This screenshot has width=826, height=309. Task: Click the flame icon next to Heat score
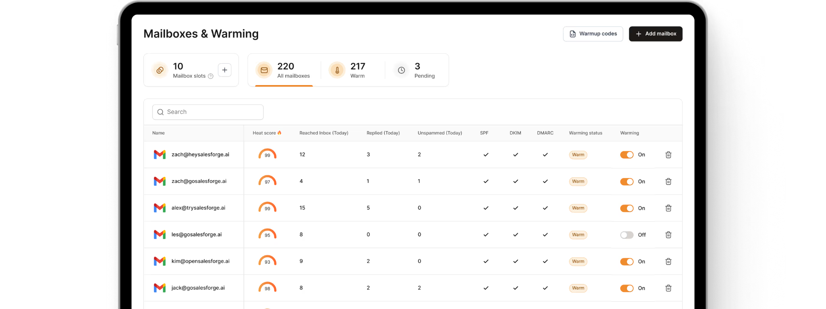[x=279, y=133]
